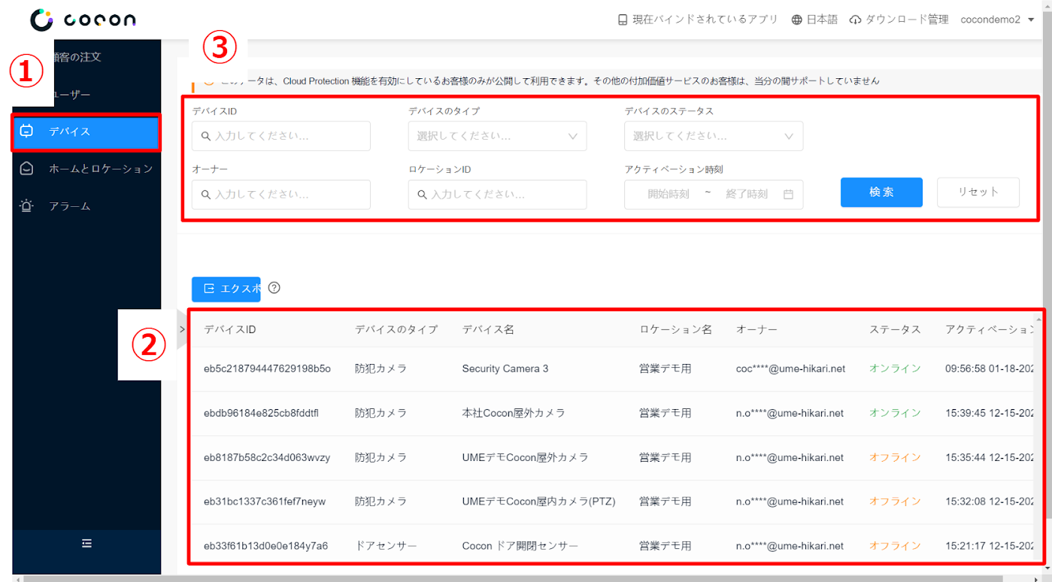Click device ID ebdb96184e825cb8fddtfl
Image resolution: width=1052 pixels, height=582 pixels.
click(261, 413)
